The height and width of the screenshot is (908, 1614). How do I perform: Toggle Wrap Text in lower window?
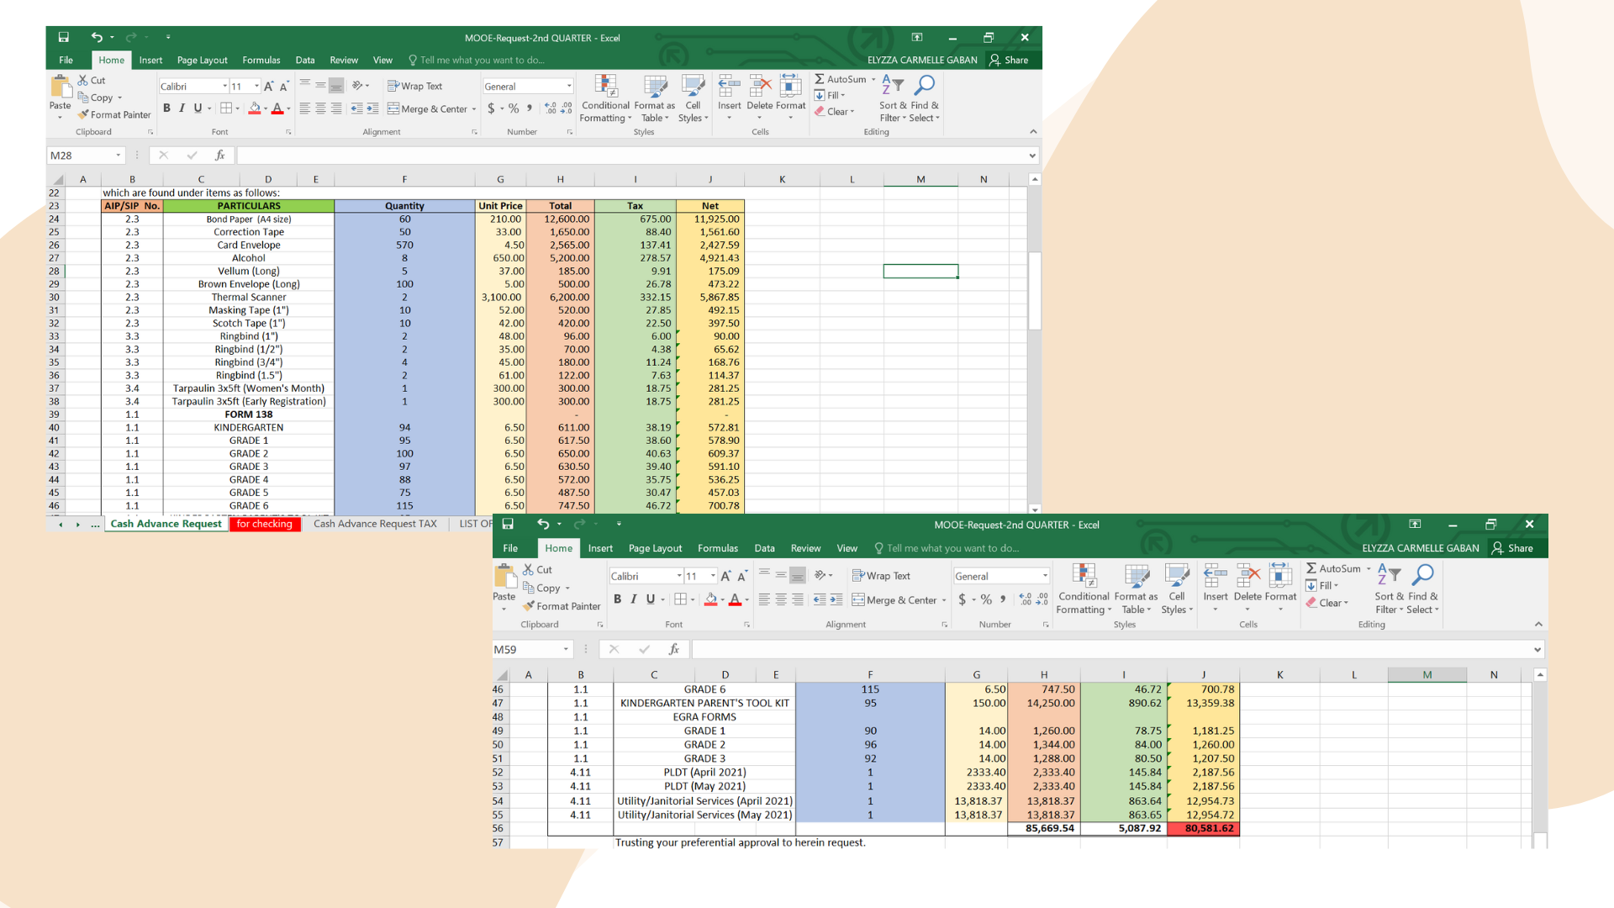point(881,576)
